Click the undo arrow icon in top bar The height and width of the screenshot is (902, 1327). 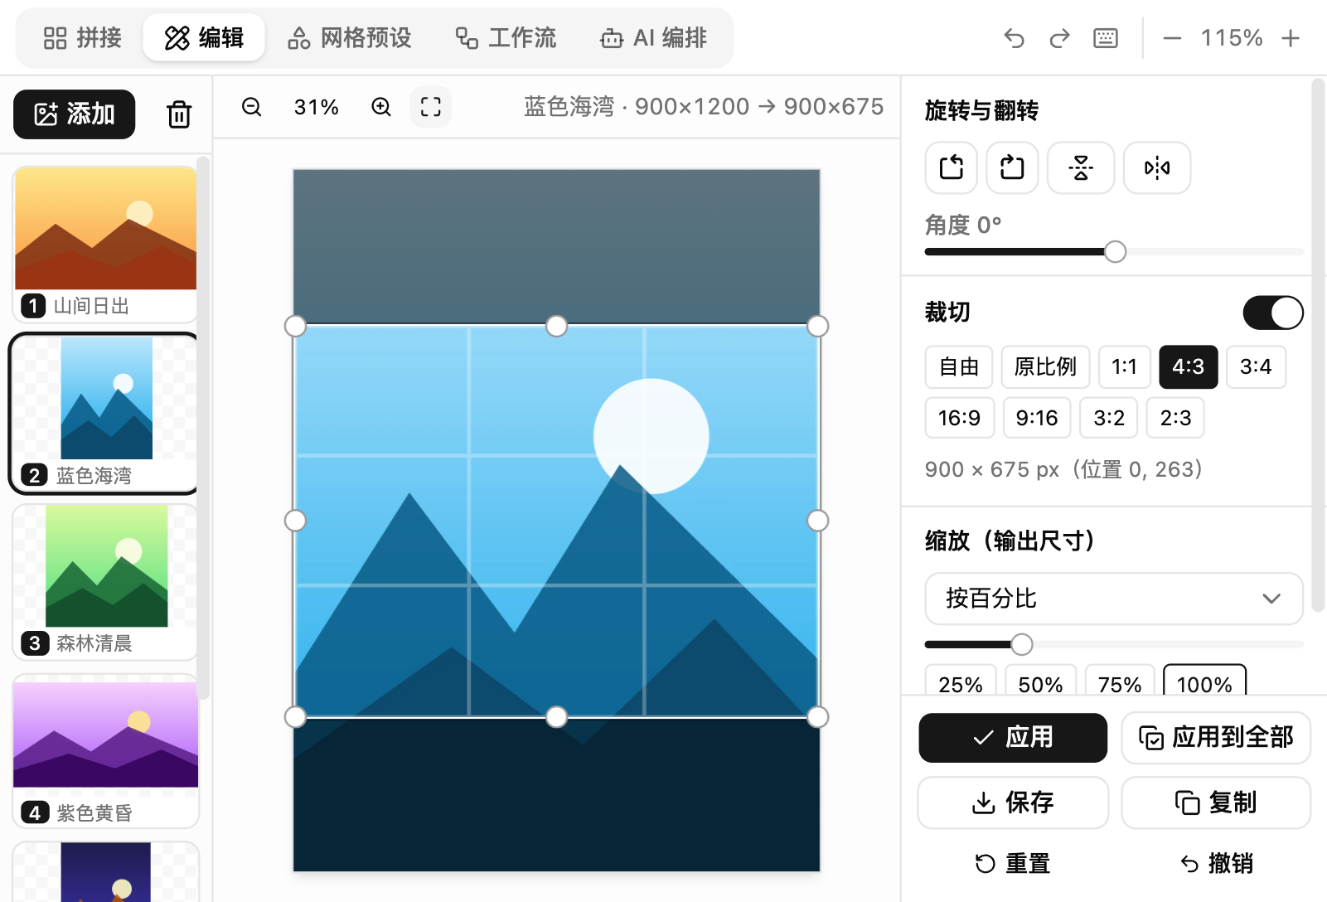point(1014,38)
